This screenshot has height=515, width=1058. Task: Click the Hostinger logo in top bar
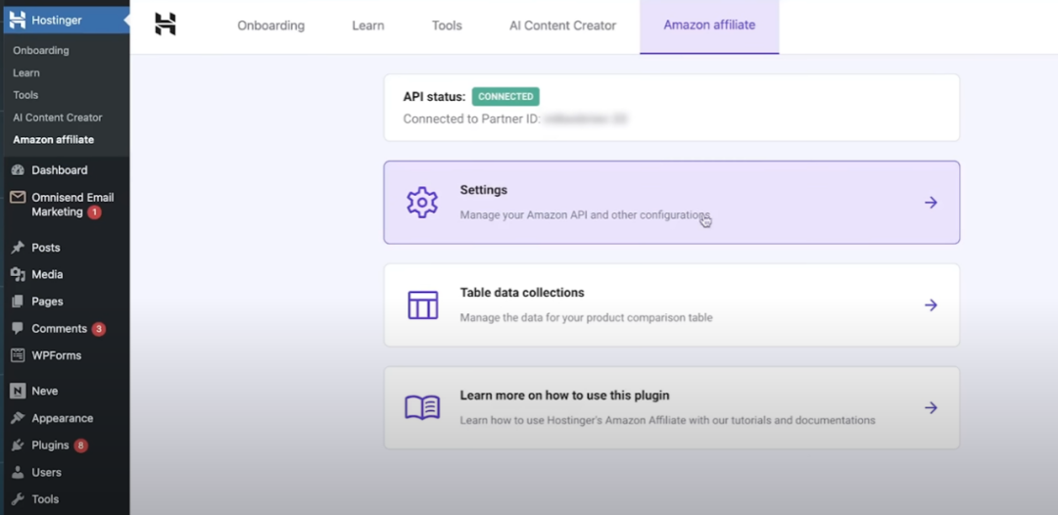coord(166,25)
